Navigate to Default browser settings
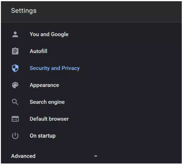 pos(49,119)
